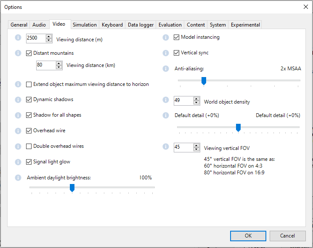Click info icon next to Distant mountains

click(x=18, y=53)
